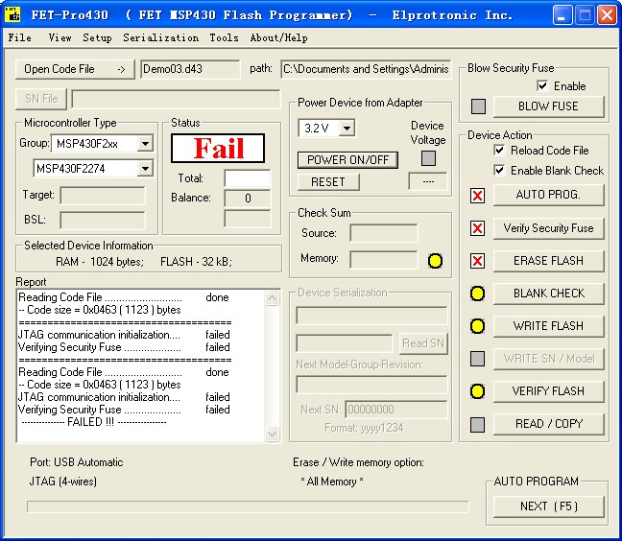Click the Device Voltage readout field
The image size is (622, 541).
pyautogui.click(x=428, y=181)
